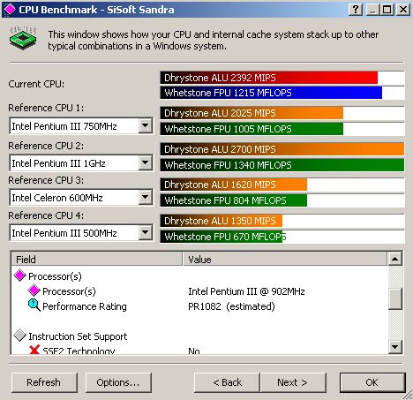
Task: Maximize the CPU Benchmark window
Action: 387,10
